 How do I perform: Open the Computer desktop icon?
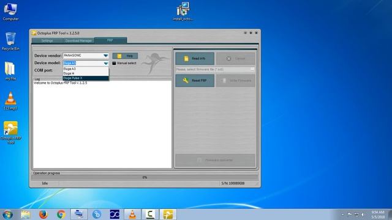click(x=10, y=12)
